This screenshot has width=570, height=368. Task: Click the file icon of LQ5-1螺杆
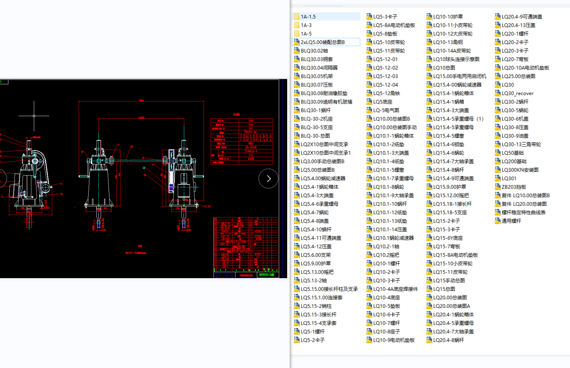[x=296, y=332]
